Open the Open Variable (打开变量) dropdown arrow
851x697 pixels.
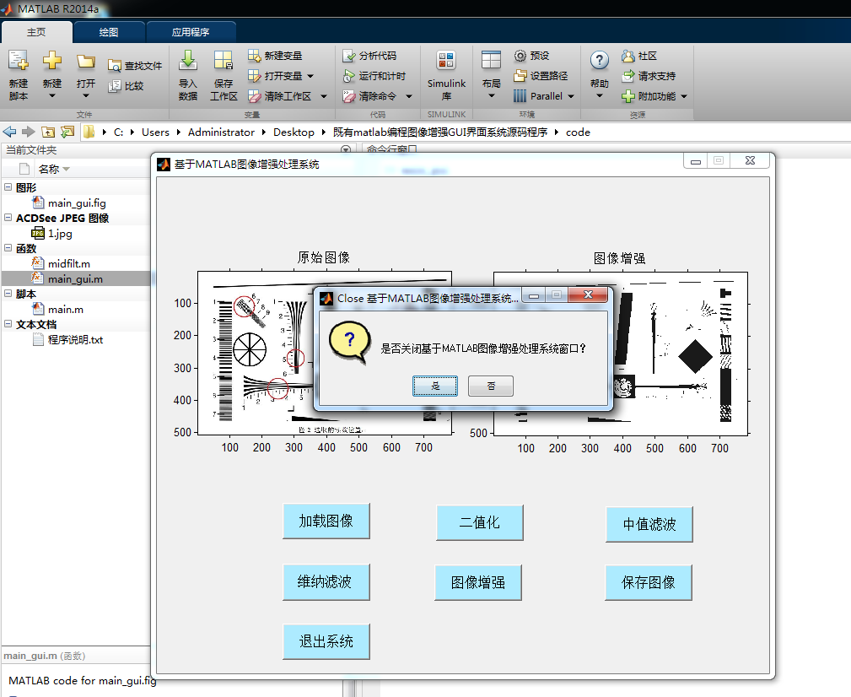[310, 76]
